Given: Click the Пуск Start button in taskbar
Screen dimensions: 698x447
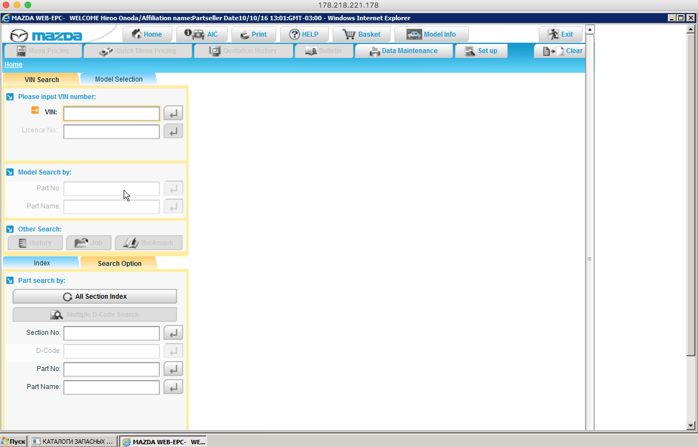Looking at the screenshot, I should [14, 441].
